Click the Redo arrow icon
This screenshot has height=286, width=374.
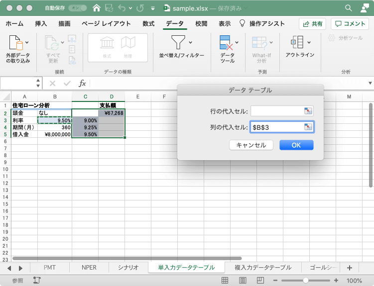[x=140, y=8]
